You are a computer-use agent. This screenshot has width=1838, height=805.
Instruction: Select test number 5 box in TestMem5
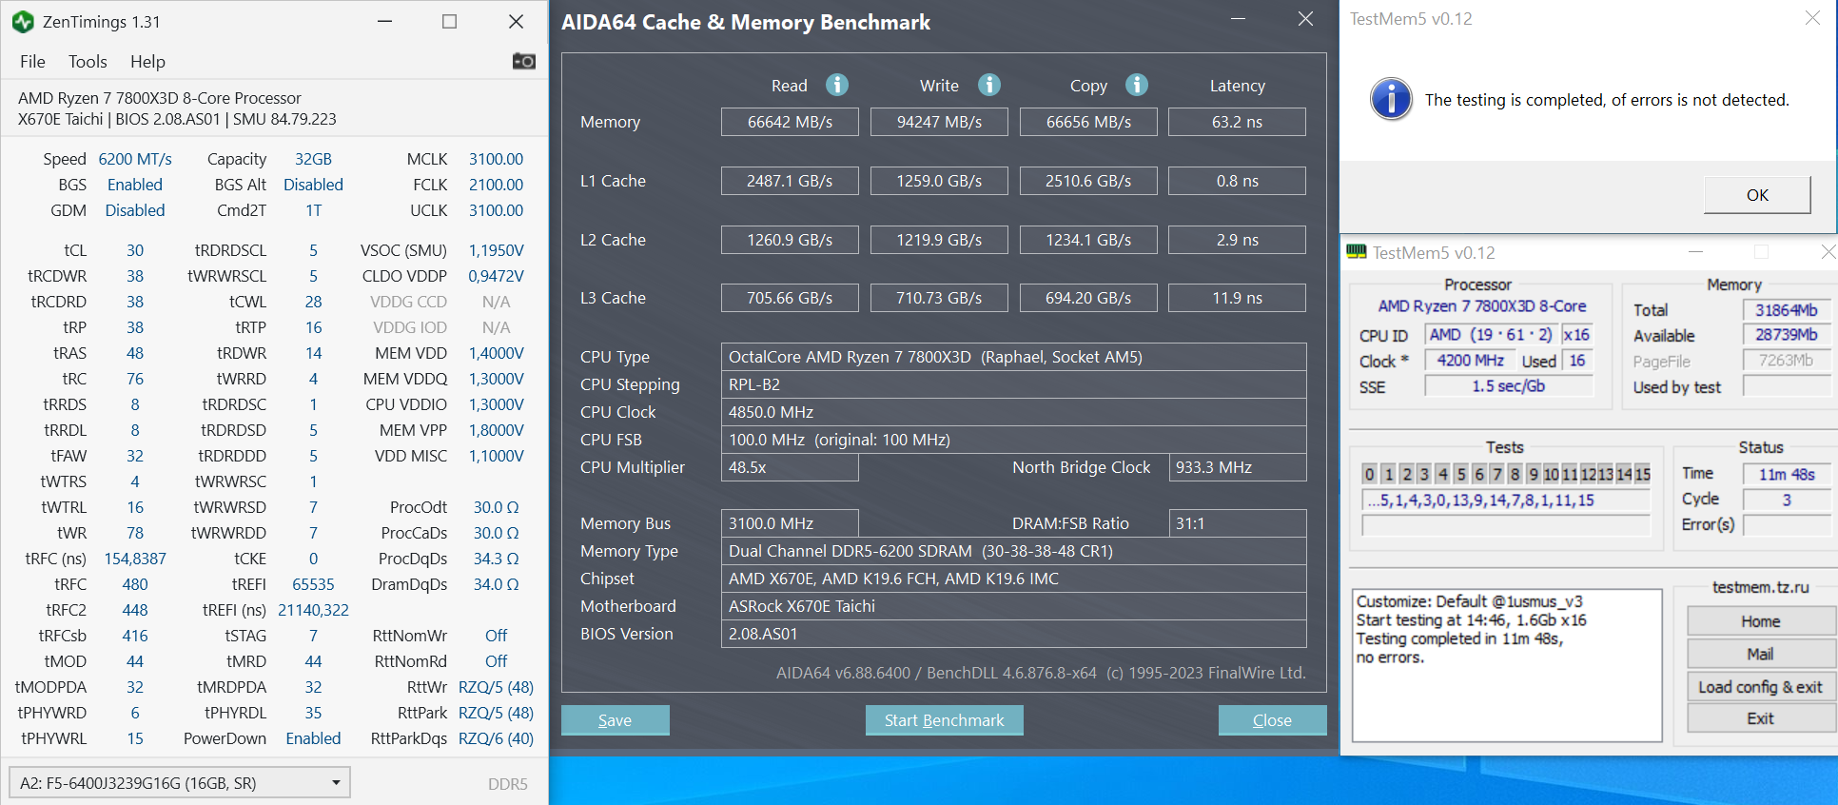[1460, 474]
